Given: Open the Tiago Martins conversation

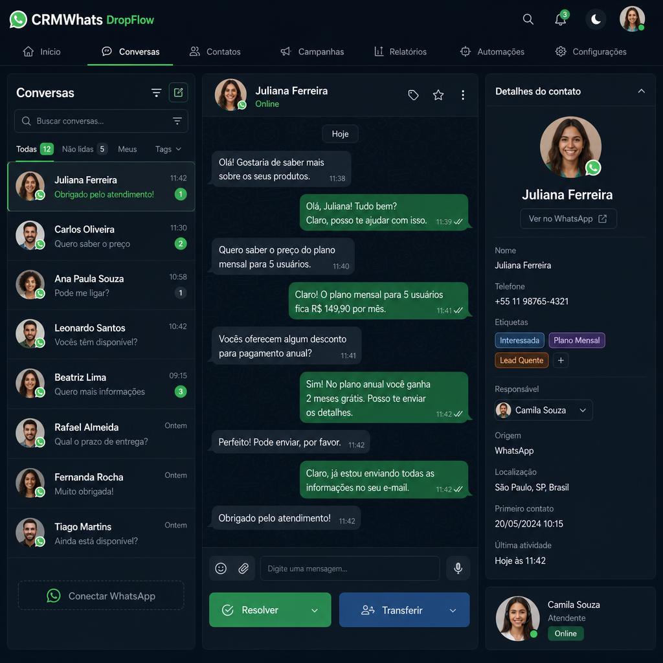Looking at the screenshot, I should coord(101,534).
